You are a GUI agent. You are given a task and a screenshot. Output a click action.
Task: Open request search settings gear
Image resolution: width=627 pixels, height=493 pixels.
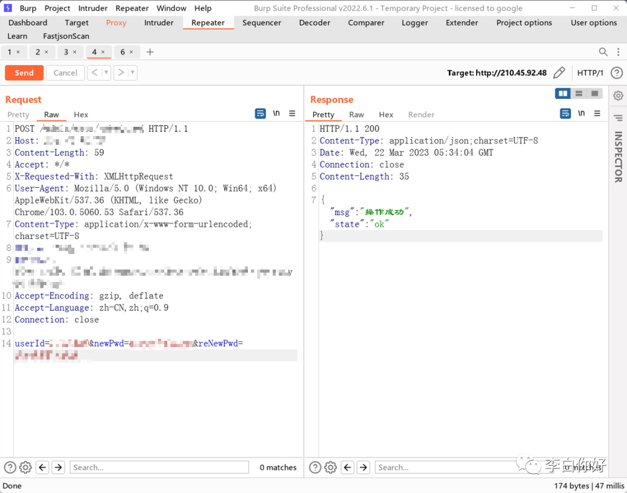coord(26,467)
